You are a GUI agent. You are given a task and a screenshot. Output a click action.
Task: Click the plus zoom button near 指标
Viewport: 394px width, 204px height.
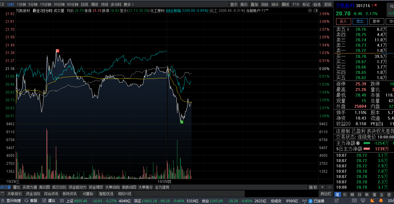322,187
